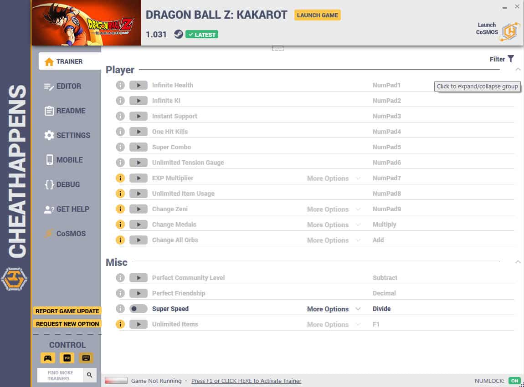The image size is (524, 387).
Task: Open the MOBILE tab
Action: point(64,160)
